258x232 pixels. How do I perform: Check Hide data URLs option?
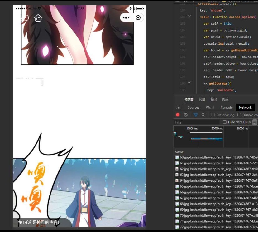pyautogui.click(x=225, y=122)
